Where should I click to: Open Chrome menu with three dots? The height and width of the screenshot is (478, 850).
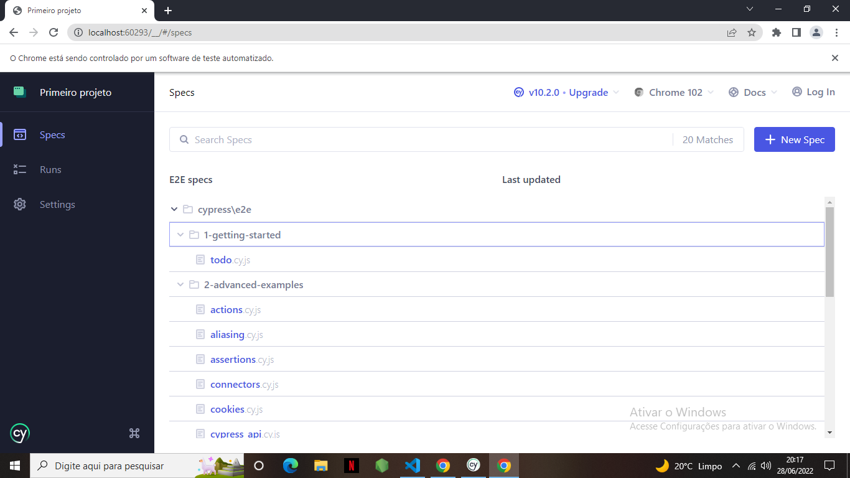pos(836,32)
